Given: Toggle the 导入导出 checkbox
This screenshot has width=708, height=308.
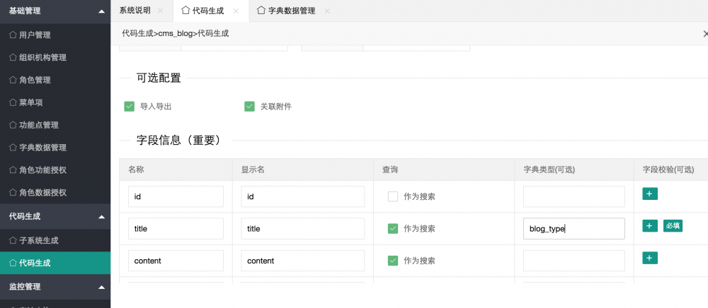Looking at the screenshot, I should click(x=129, y=107).
